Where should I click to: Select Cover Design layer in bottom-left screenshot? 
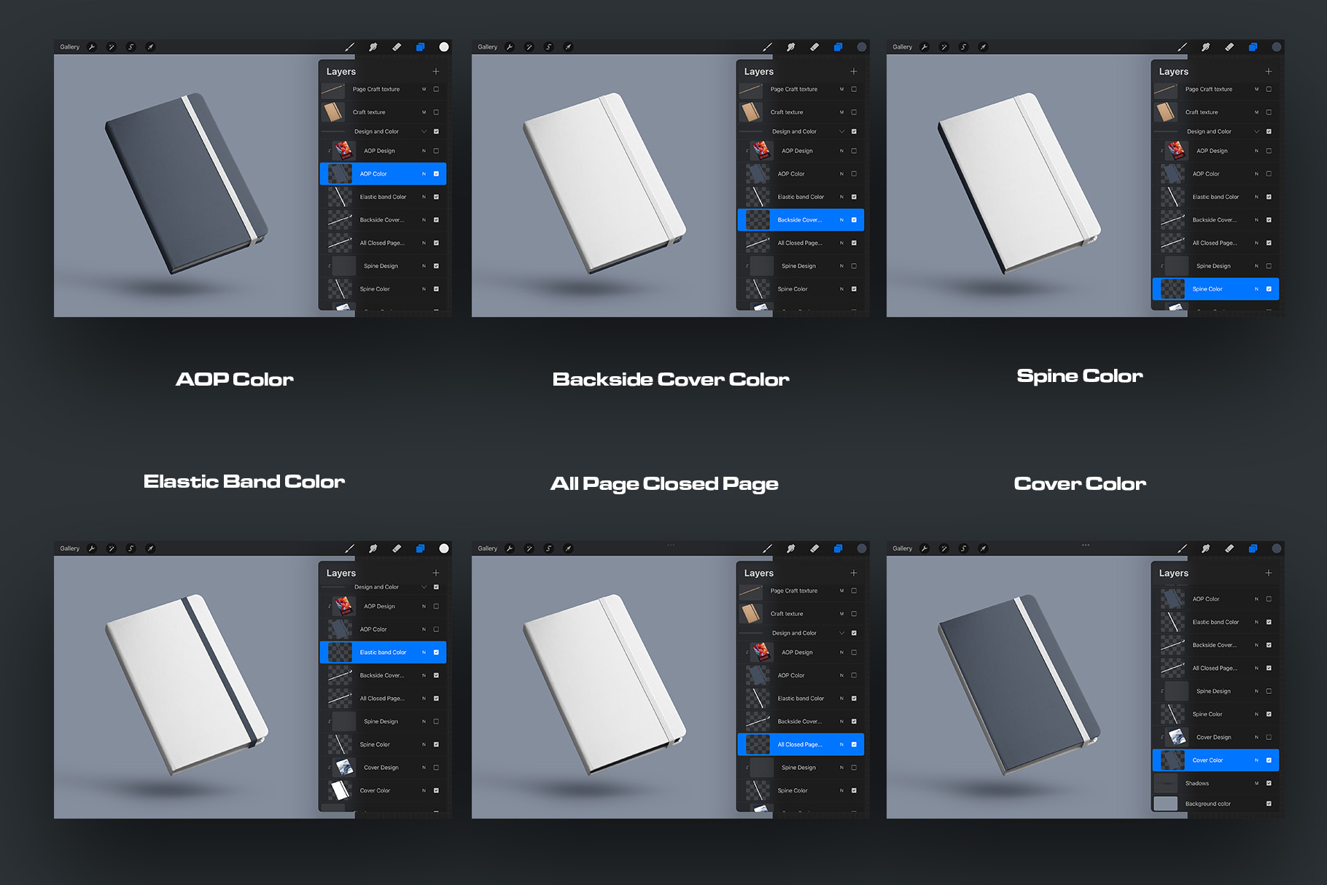(x=384, y=767)
